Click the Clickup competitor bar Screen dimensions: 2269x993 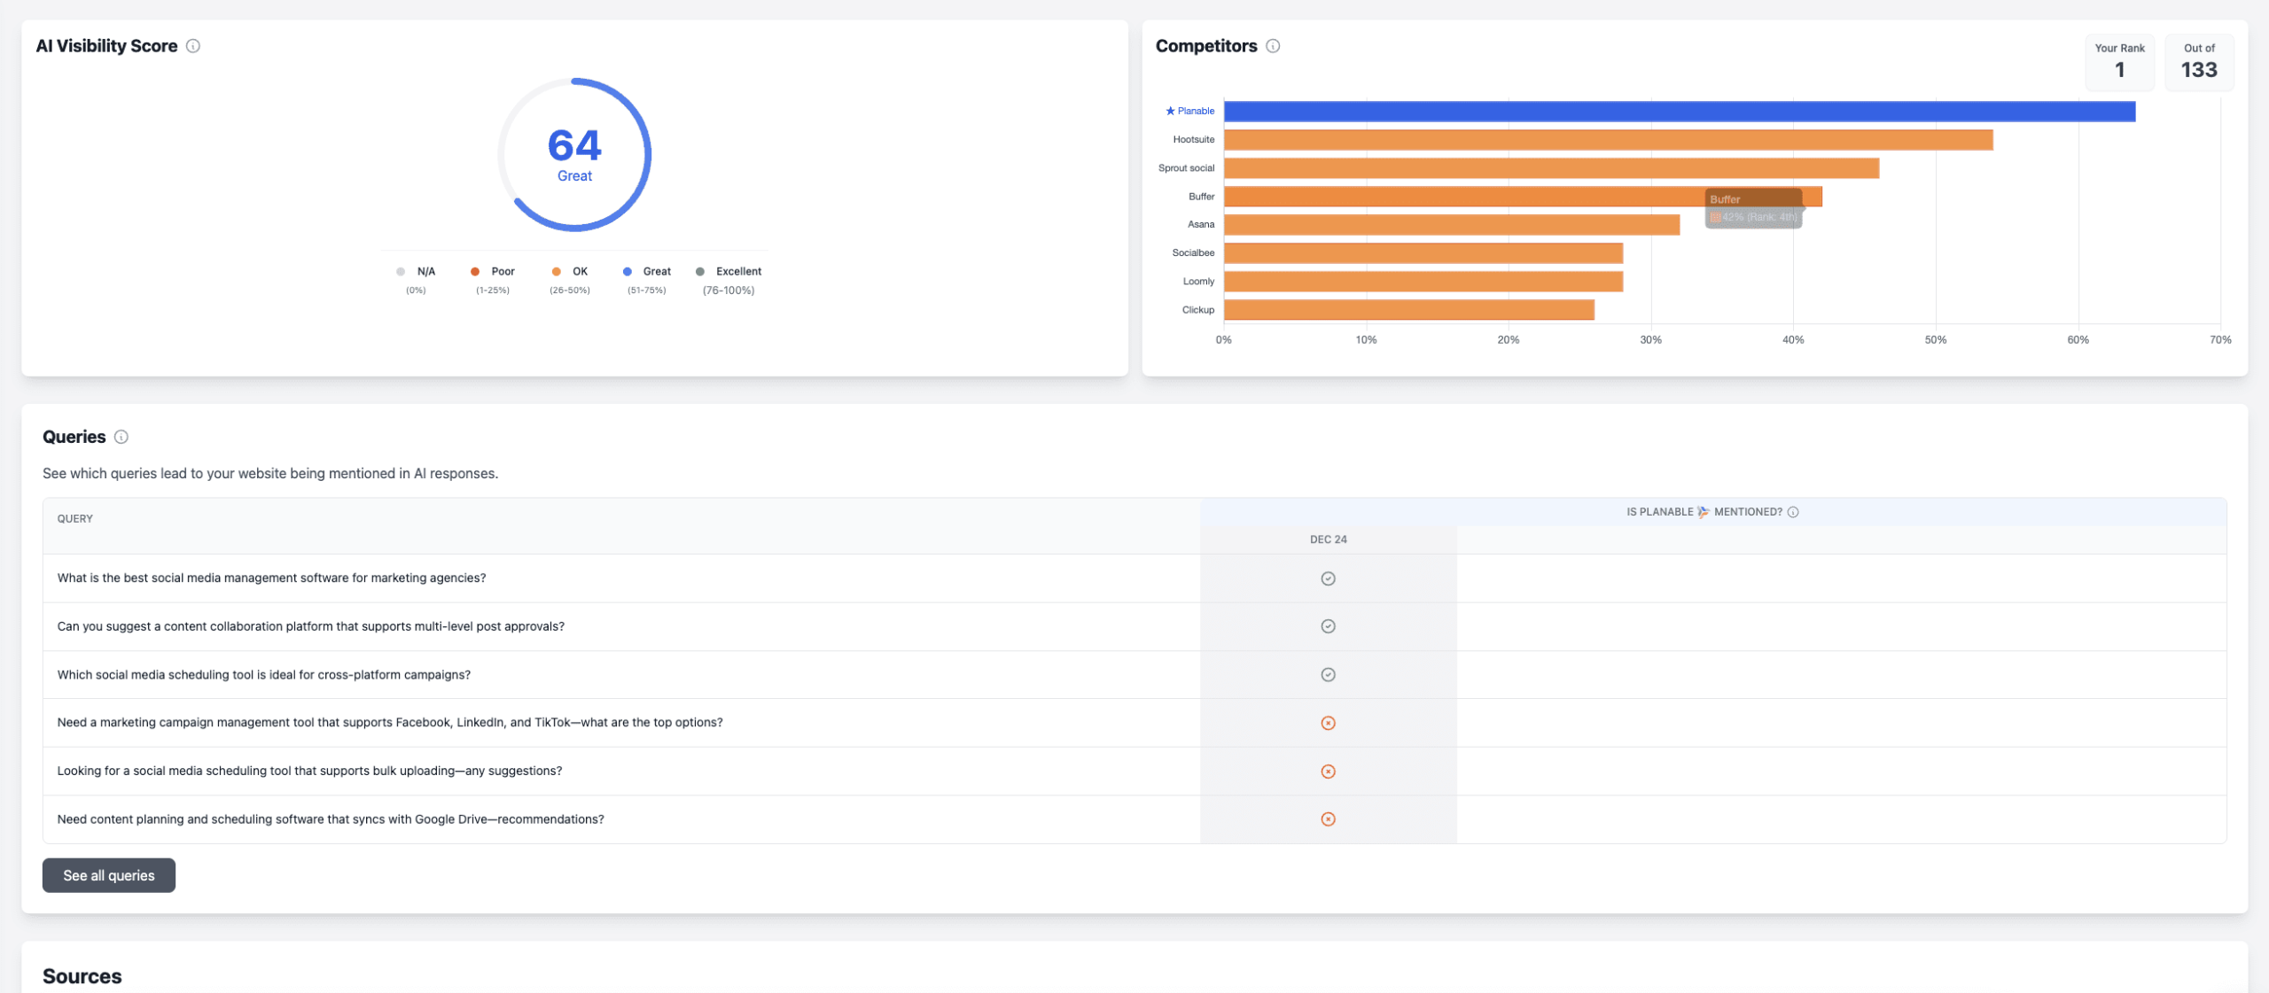click(x=1408, y=310)
